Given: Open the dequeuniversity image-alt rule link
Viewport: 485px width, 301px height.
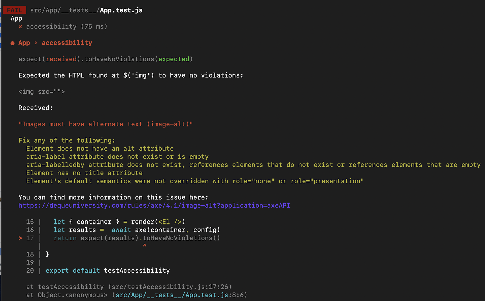Looking at the screenshot, I should click(x=154, y=205).
